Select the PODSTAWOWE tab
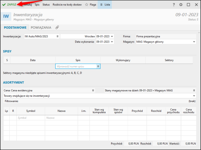The image size is (201, 150). coord(15,27)
